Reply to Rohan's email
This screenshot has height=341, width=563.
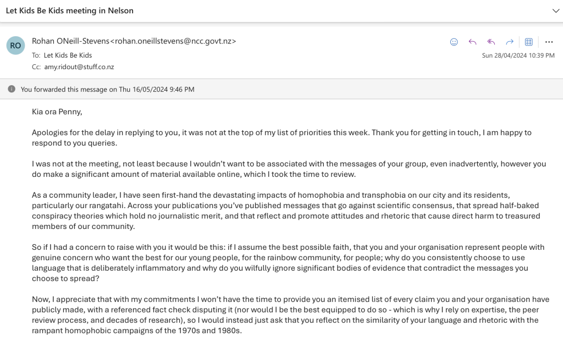click(472, 42)
